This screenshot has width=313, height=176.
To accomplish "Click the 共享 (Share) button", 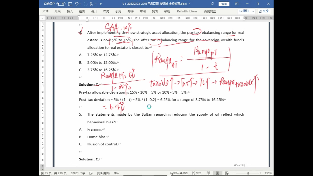I will (264, 11).
